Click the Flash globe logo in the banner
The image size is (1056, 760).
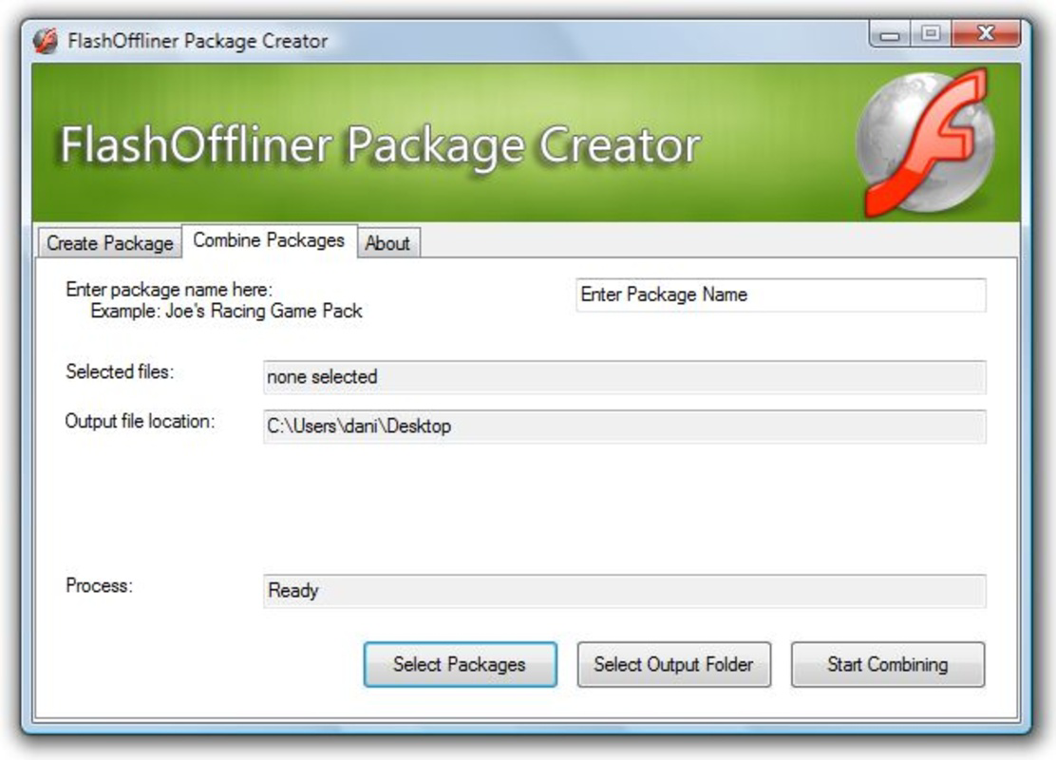(x=926, y=143)
